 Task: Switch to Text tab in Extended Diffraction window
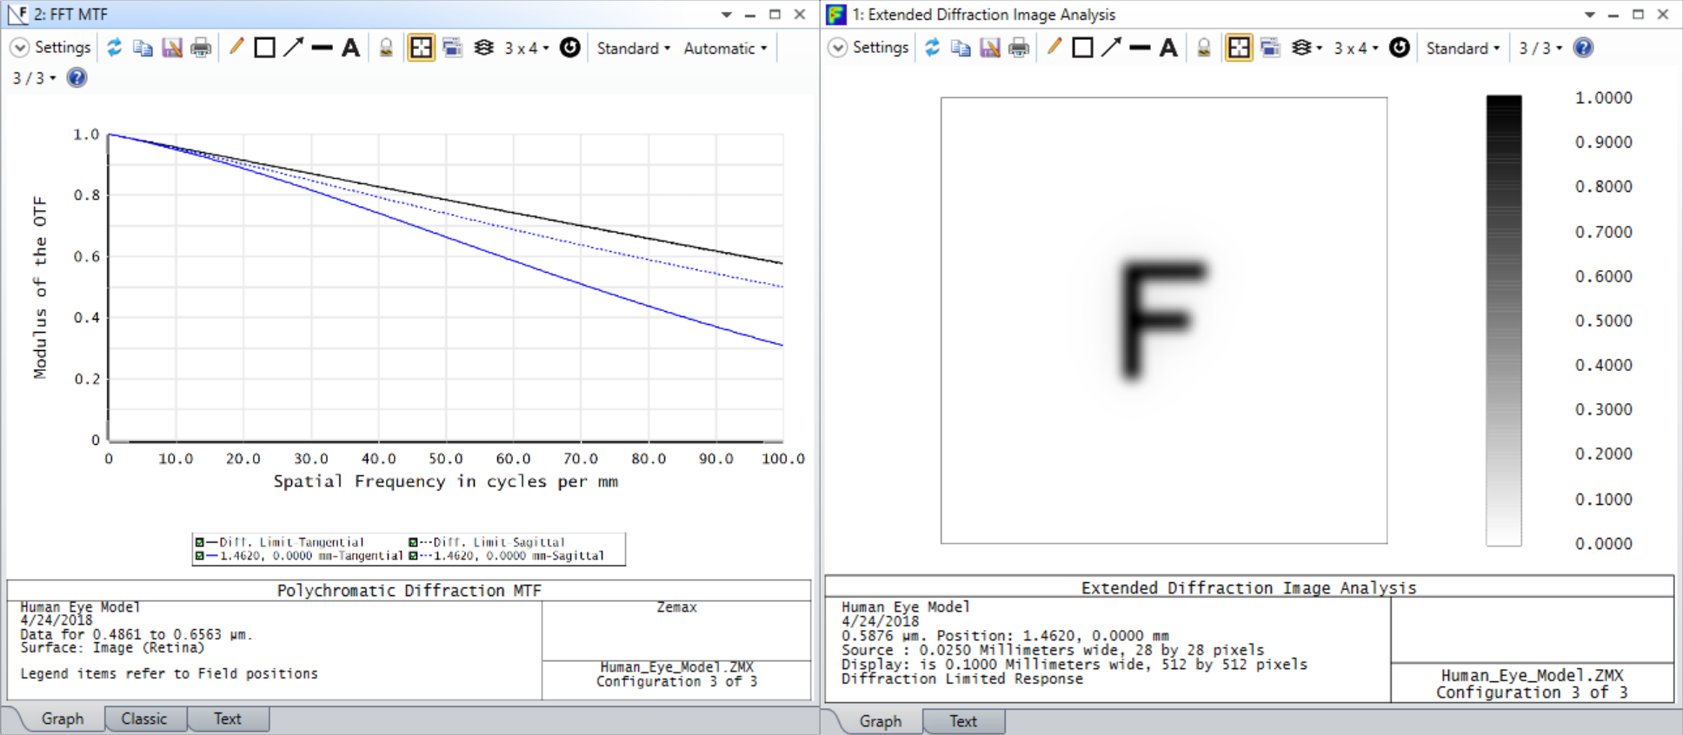coord(963,721)
